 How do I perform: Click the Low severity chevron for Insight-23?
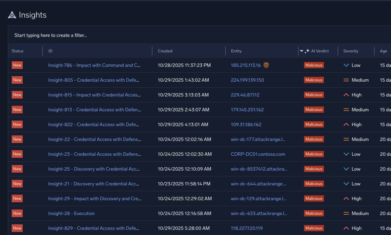click(346, 154)
